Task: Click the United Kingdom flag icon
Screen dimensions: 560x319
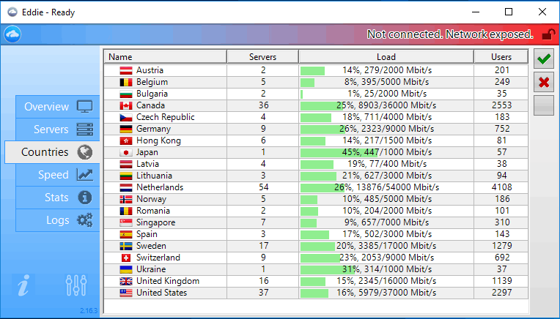Action: [126, 281]
